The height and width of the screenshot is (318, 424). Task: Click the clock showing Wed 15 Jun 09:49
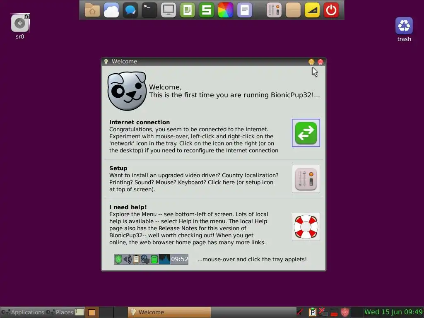click(393, 312)
